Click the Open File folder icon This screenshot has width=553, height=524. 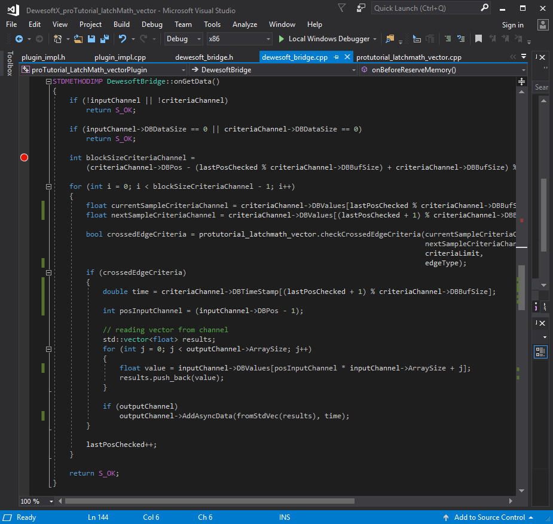click(x=78, y=39)
